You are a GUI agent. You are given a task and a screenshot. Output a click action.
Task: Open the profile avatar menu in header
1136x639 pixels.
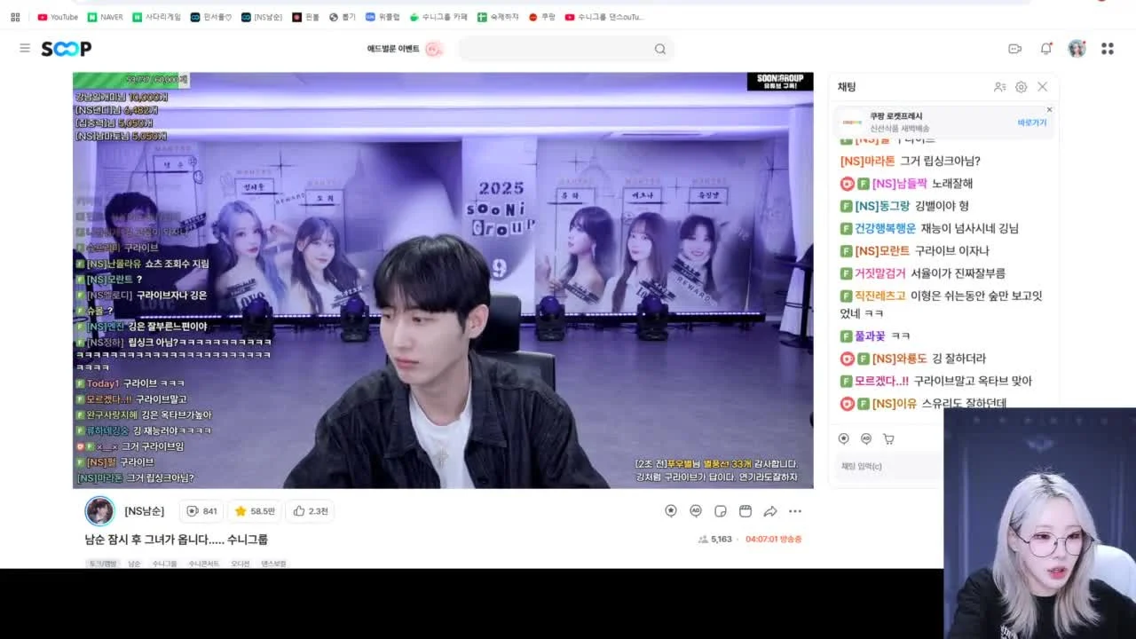[1077, 49]
